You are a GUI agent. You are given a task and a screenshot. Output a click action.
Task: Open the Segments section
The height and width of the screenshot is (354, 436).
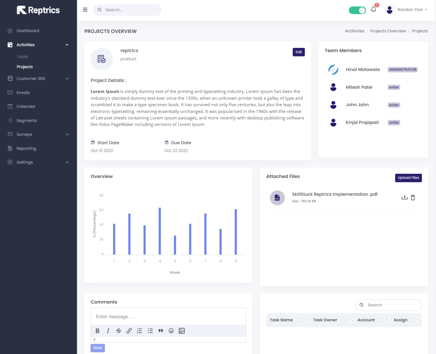click(27, 121)
